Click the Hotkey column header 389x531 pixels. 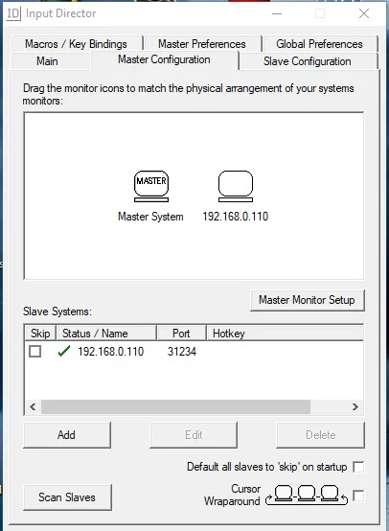tap(286, 334)
